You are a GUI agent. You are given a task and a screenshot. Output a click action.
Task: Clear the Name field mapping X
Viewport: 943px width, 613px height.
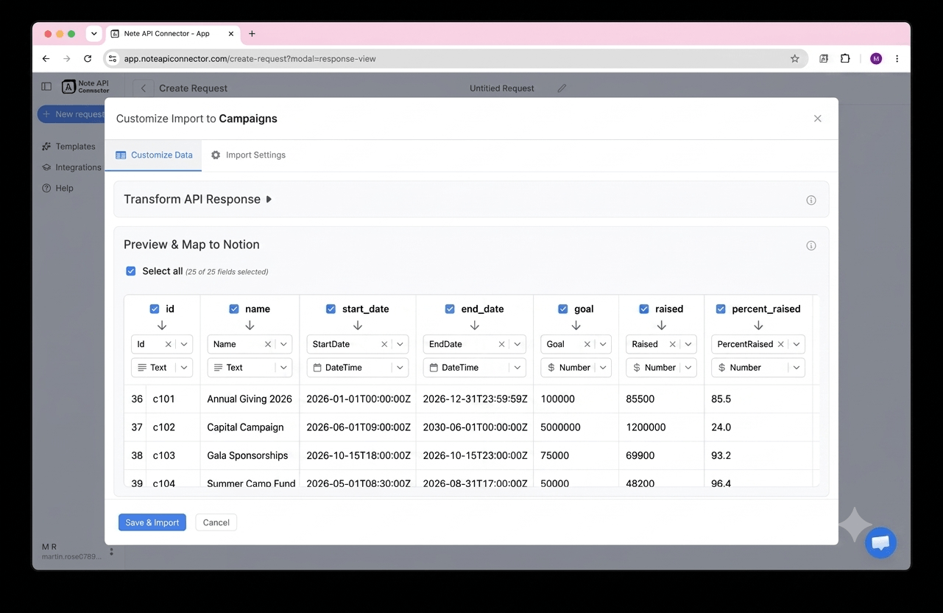(x=267, y=344)
